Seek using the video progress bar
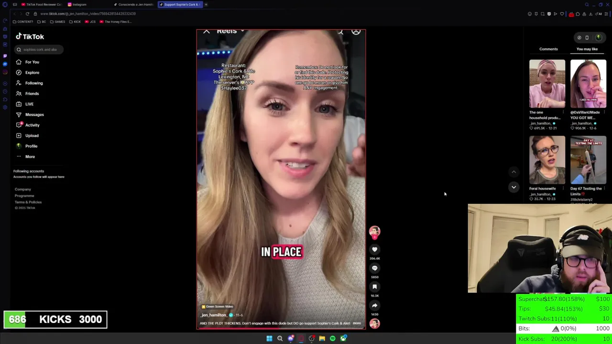The width and height of the screenshot is (612, 344). point(281,329)
